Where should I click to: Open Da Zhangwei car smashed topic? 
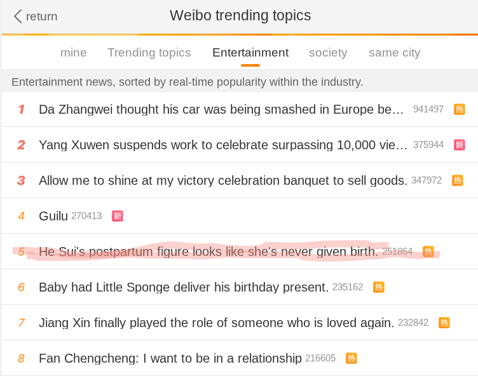pyautogui.click(x=221, y=109)
